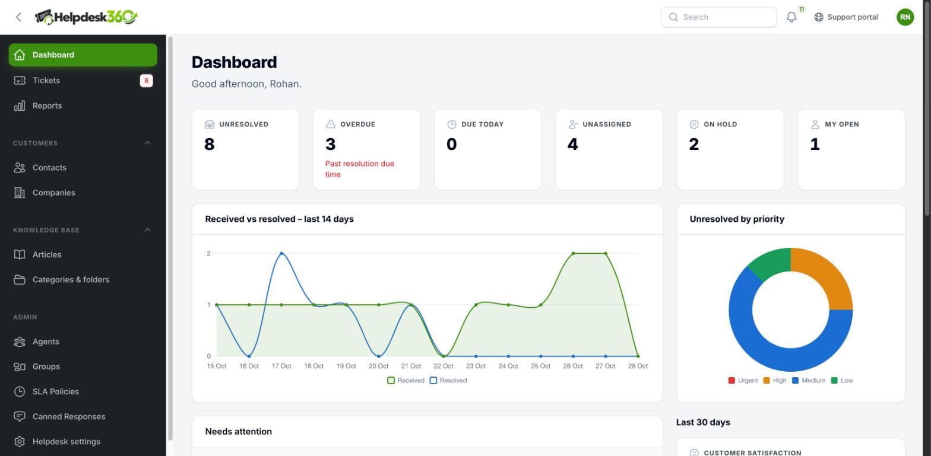Click the SLA Policies clock icon
The width and height of the screenshot is (931, 456).
pos(20,392)
